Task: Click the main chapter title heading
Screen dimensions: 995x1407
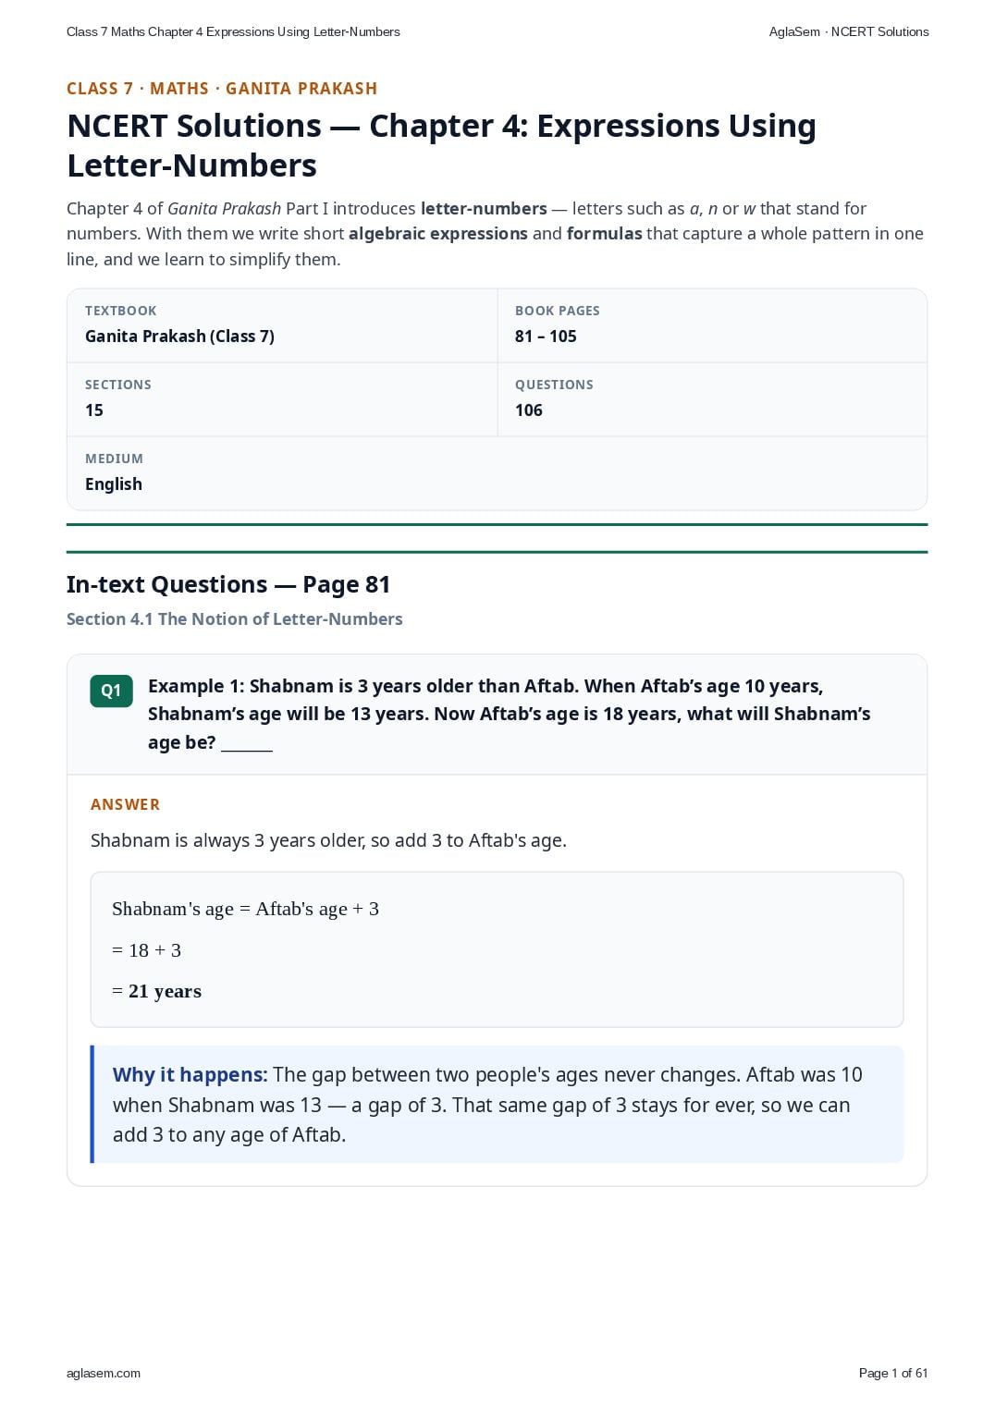Action: click(x=441, y=145)
